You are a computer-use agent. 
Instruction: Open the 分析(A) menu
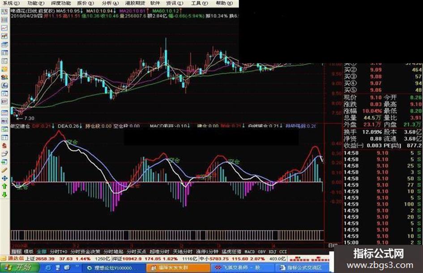coord(110,3)
